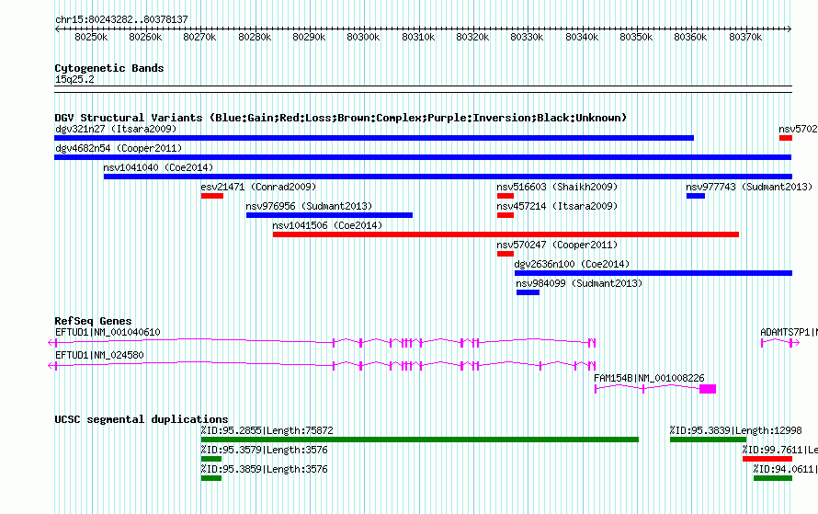Click the 80280k ruler tick label
This screenshot has height=514, width=818.
tap(255, 37)
